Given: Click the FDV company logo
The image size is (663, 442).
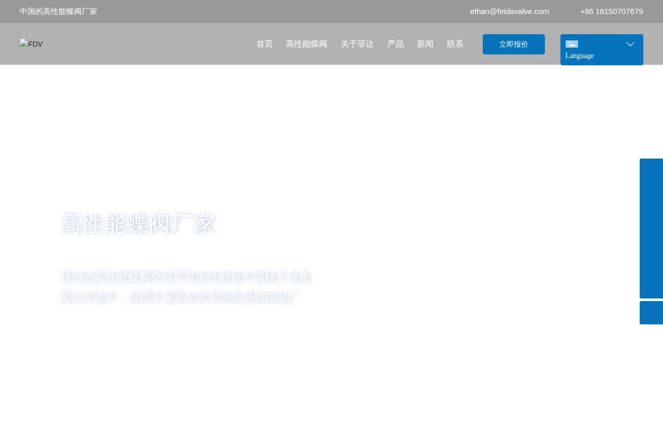Looking at the screenshot, I should click(x=31, y=44).
